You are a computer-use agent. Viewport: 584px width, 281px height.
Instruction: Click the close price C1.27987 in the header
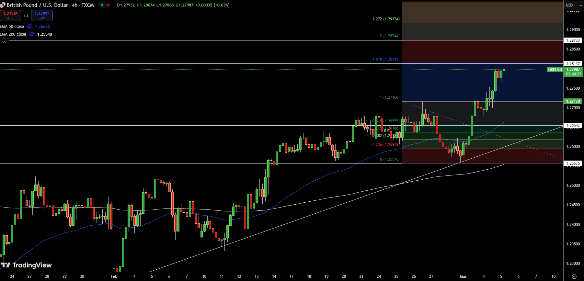pyautogui.click(x=185, y=5)
